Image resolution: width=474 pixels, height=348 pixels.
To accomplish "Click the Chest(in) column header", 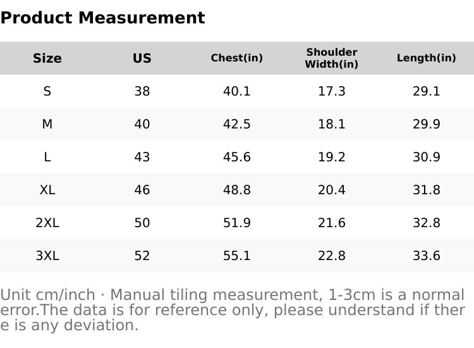I will (x=237, y=58).
